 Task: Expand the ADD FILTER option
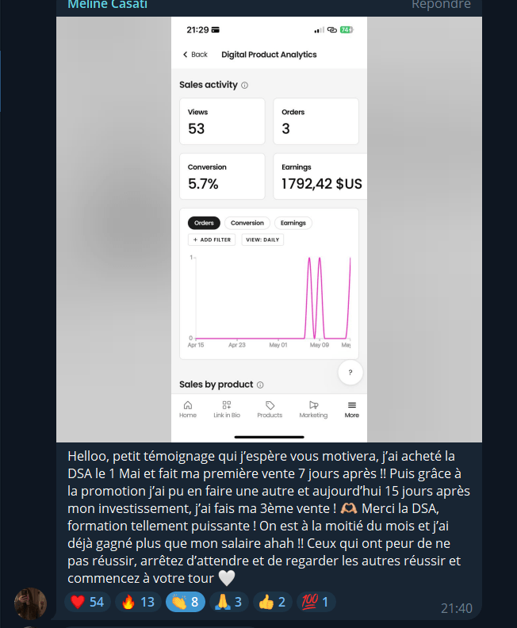(x=212, y=240)
